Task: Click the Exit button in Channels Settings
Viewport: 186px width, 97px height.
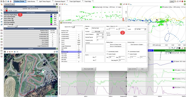Action: click(142, 69)
